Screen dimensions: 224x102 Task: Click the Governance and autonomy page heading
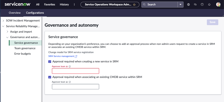click(72, 25)
